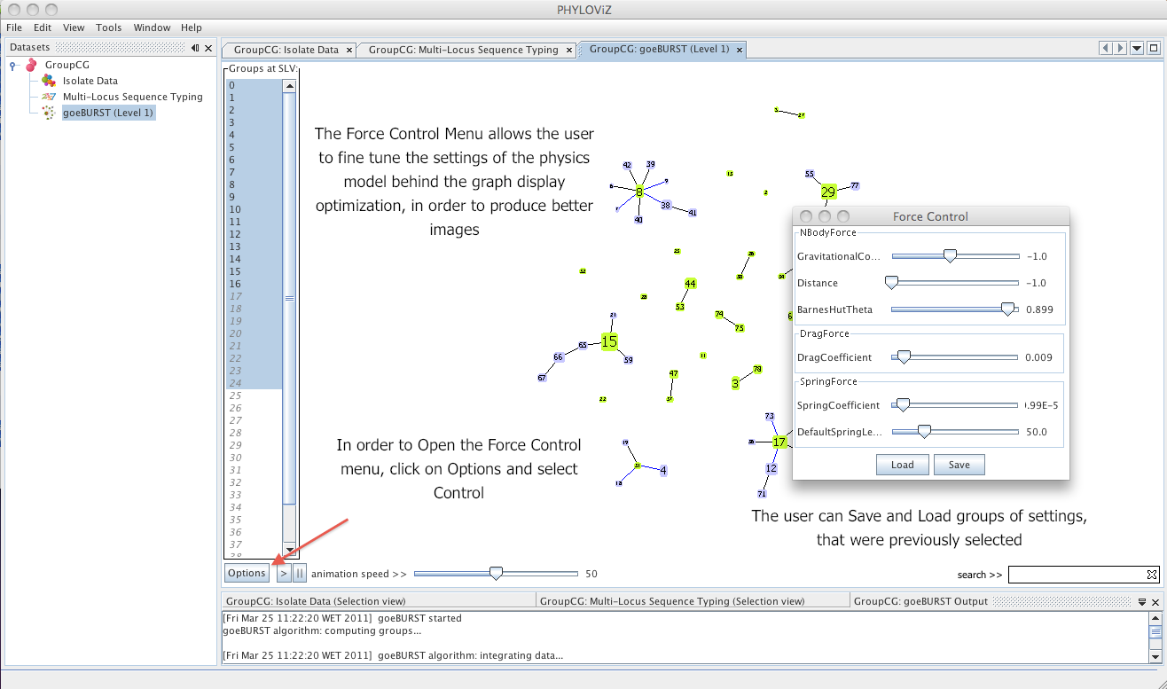Pause the graph animation
The width and height of the screenshot is (1167, 689).
click(x=300, y=574)
